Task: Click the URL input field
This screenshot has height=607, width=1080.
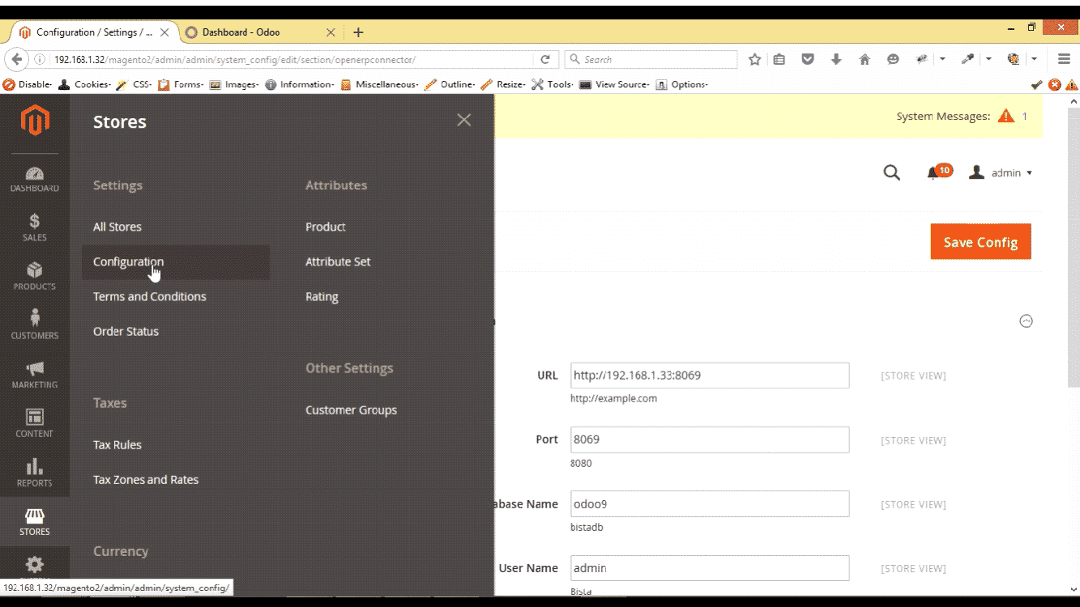Action: (709, 376)
